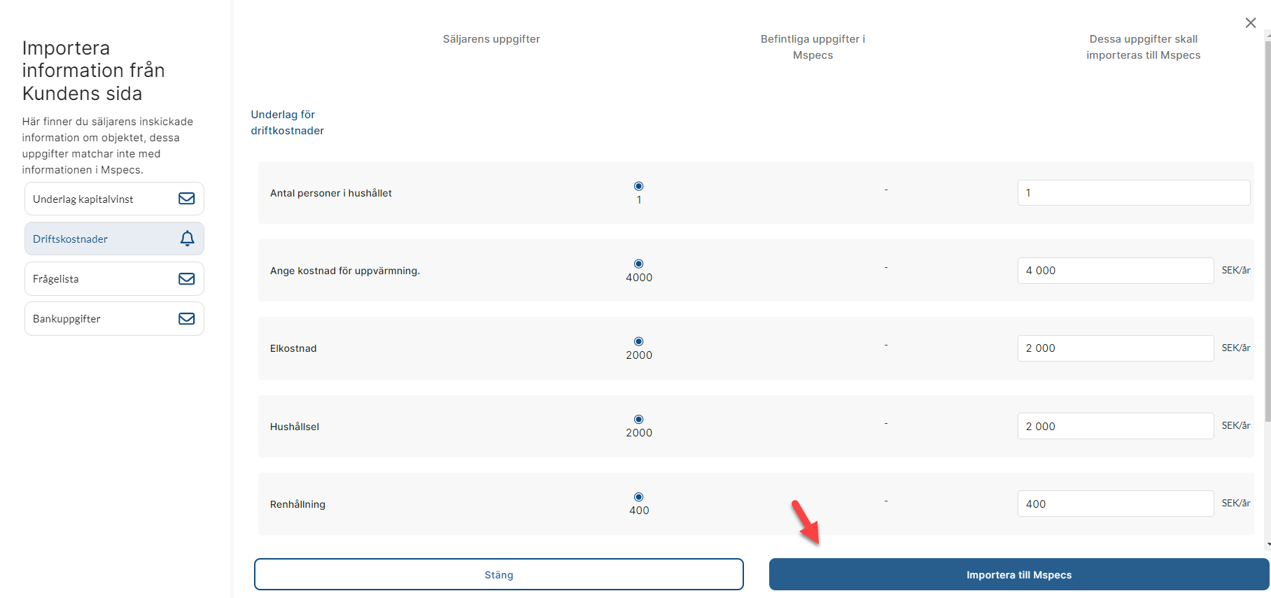The width and height of the screenshot is (1271, 598).
Task: Open the Frågelista section
Action: click(114, 278)
